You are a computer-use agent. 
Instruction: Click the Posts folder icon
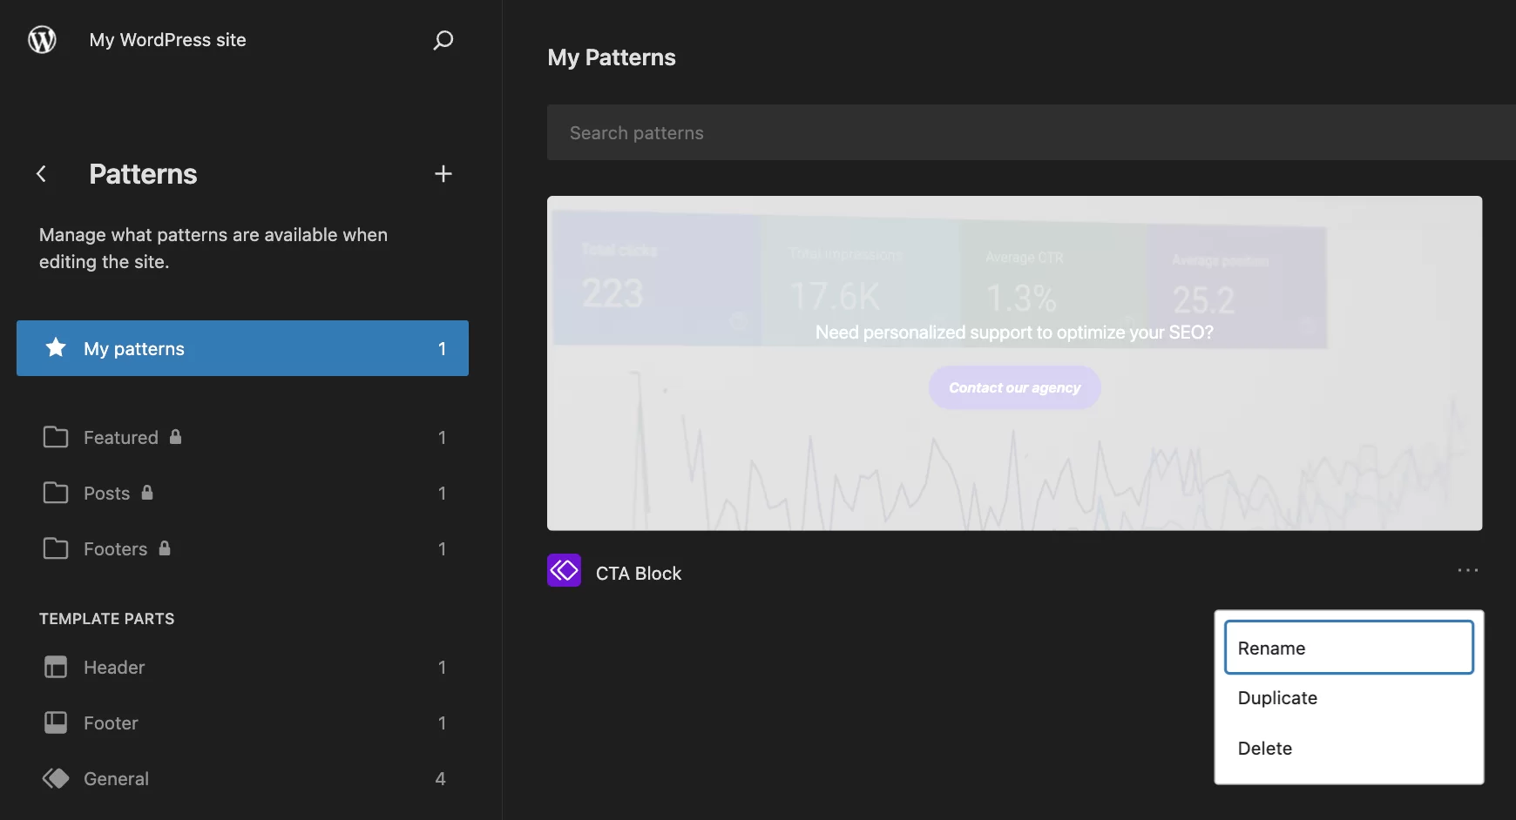point(56,493)
